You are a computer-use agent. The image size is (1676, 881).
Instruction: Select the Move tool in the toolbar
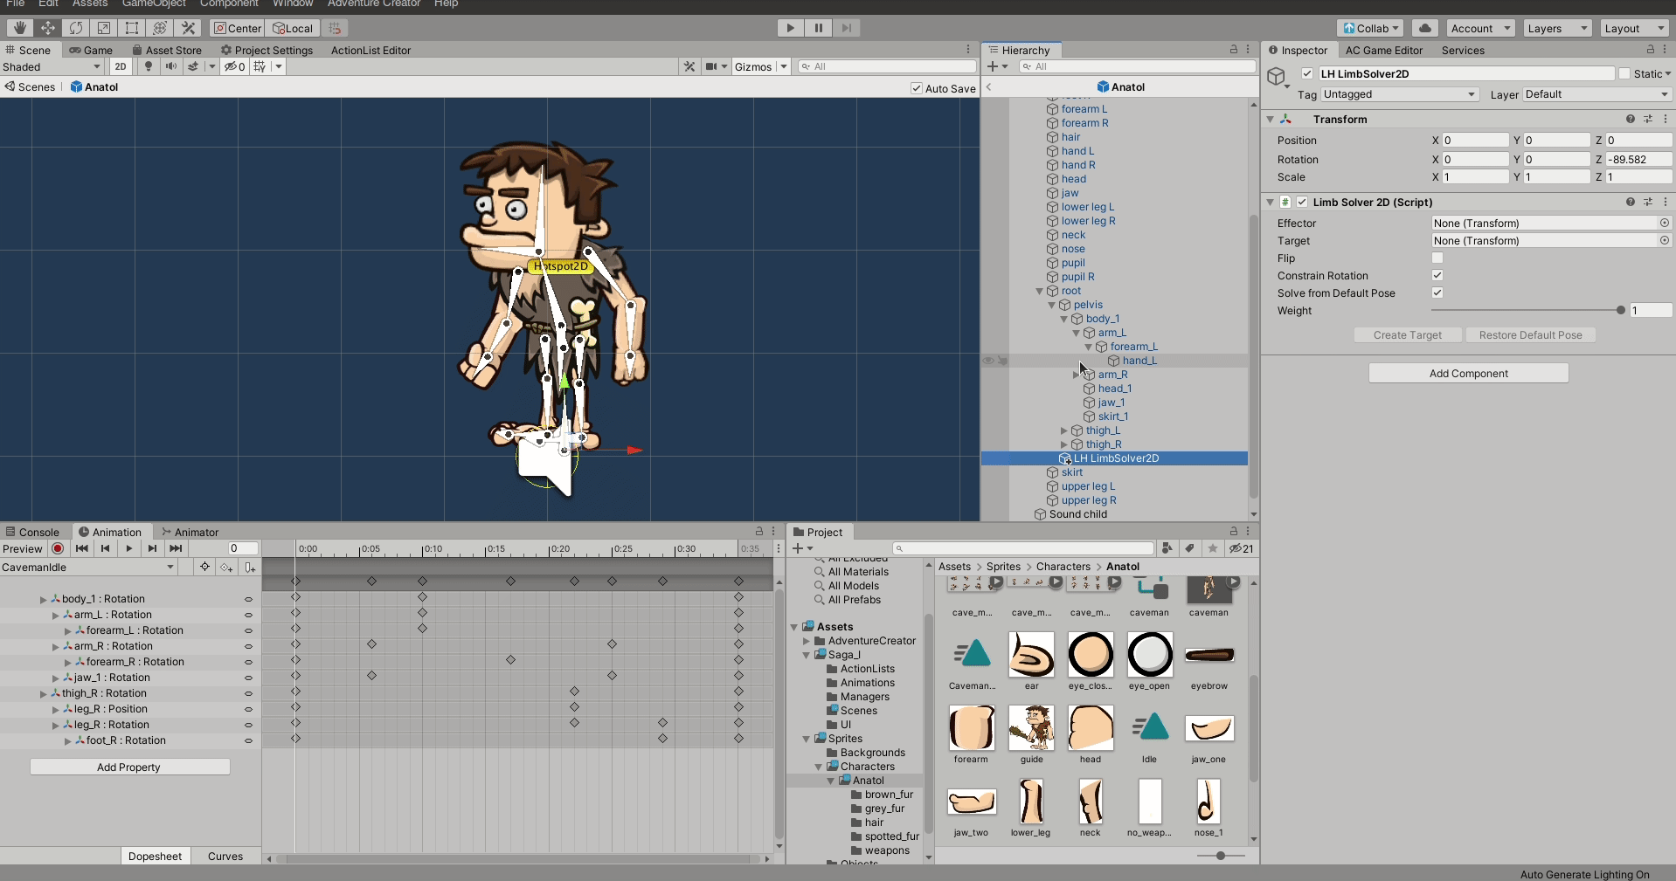[x=48, y=28]
